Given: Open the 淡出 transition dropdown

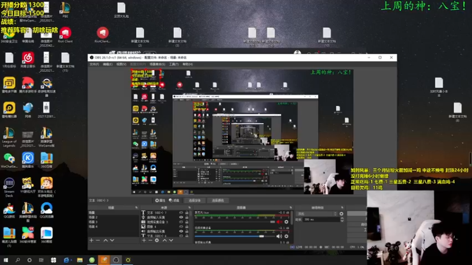Looking at the screenshot, I should 317,214.
